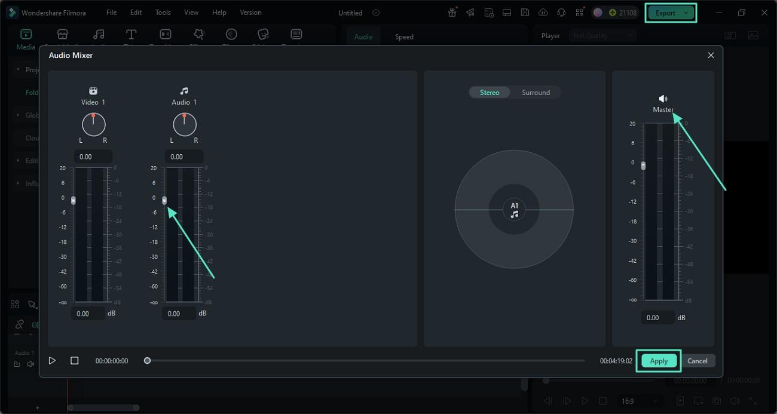Click the save project floppy disk icon
The height and width of the screenshot is (414, 777).
coord(525,13)
